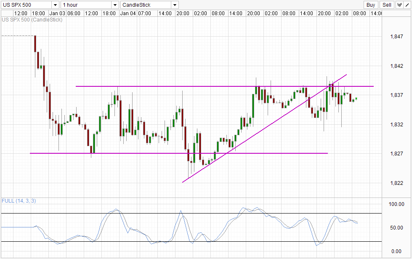Image resolution: width=412 pixels, height=259 pixels.
Task: Click the Buy button
Action: click(371, 5)
